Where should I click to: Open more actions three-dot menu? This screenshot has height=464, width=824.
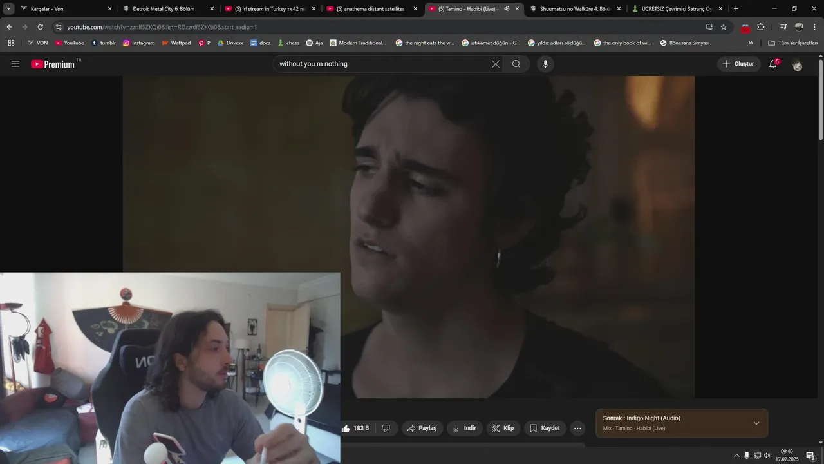pyautogui.click(x=577, y=428)
